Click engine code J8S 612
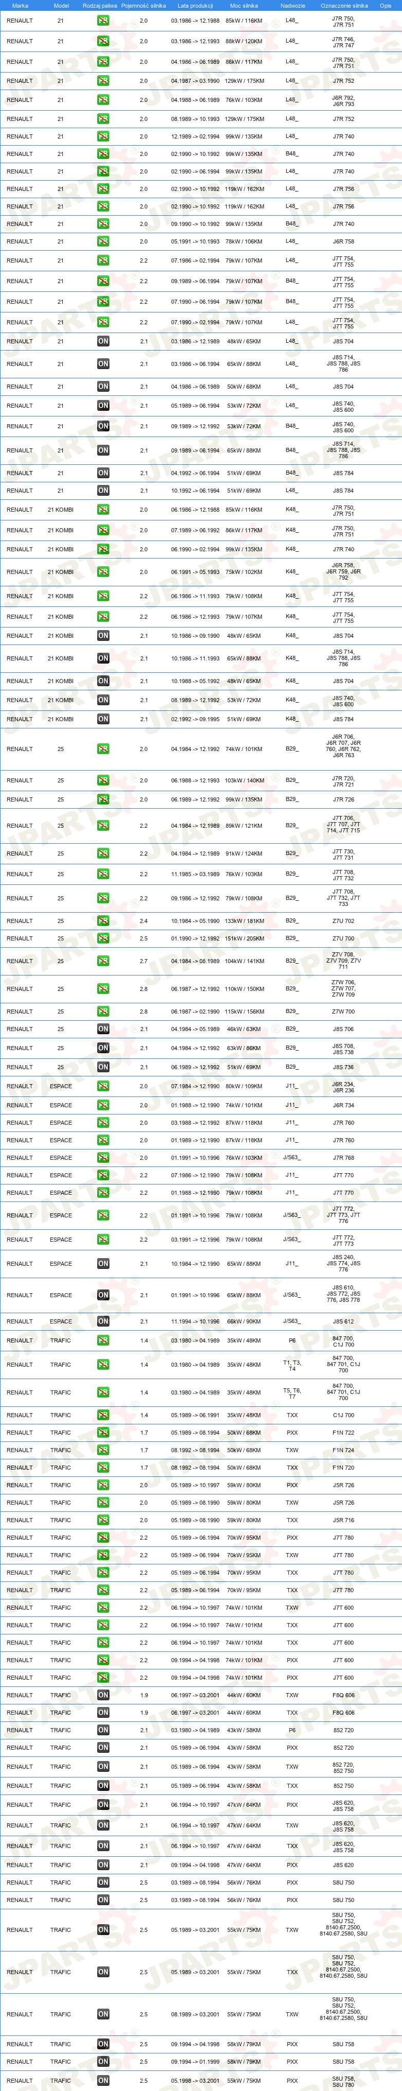 tap(343, 1321)
